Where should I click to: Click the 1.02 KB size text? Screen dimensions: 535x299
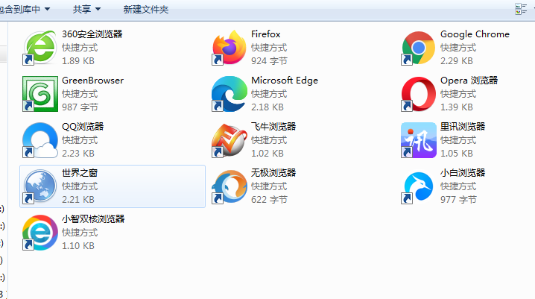pyautogui.click(x=267, y=154)
